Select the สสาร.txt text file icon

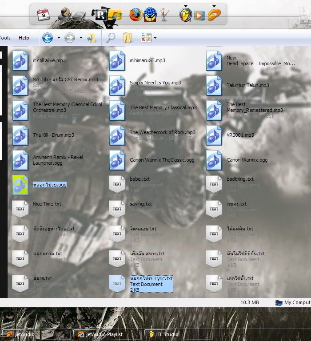point(20,283)
